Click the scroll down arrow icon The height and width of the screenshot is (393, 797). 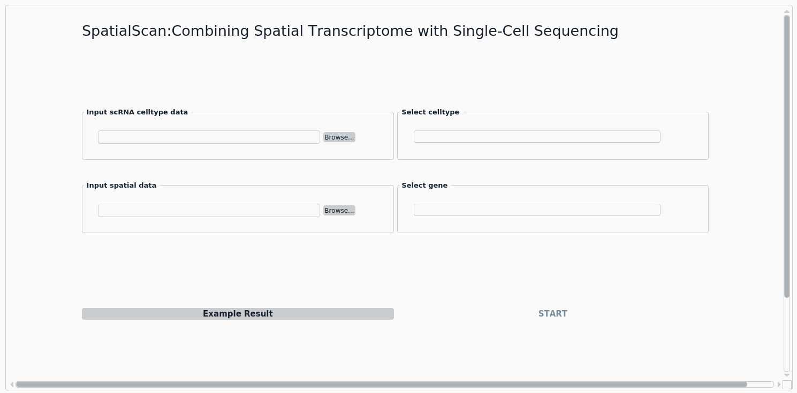point(787,375)
